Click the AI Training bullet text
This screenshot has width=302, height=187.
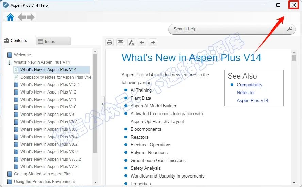[141, 90]
